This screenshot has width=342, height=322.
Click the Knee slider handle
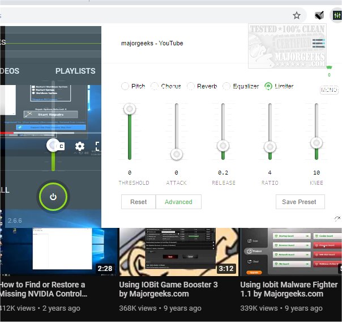click(x=317, y=143)
